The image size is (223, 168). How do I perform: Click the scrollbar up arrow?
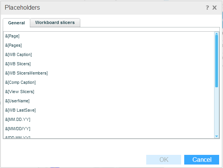pyautogui.click(x=216, y=34)
